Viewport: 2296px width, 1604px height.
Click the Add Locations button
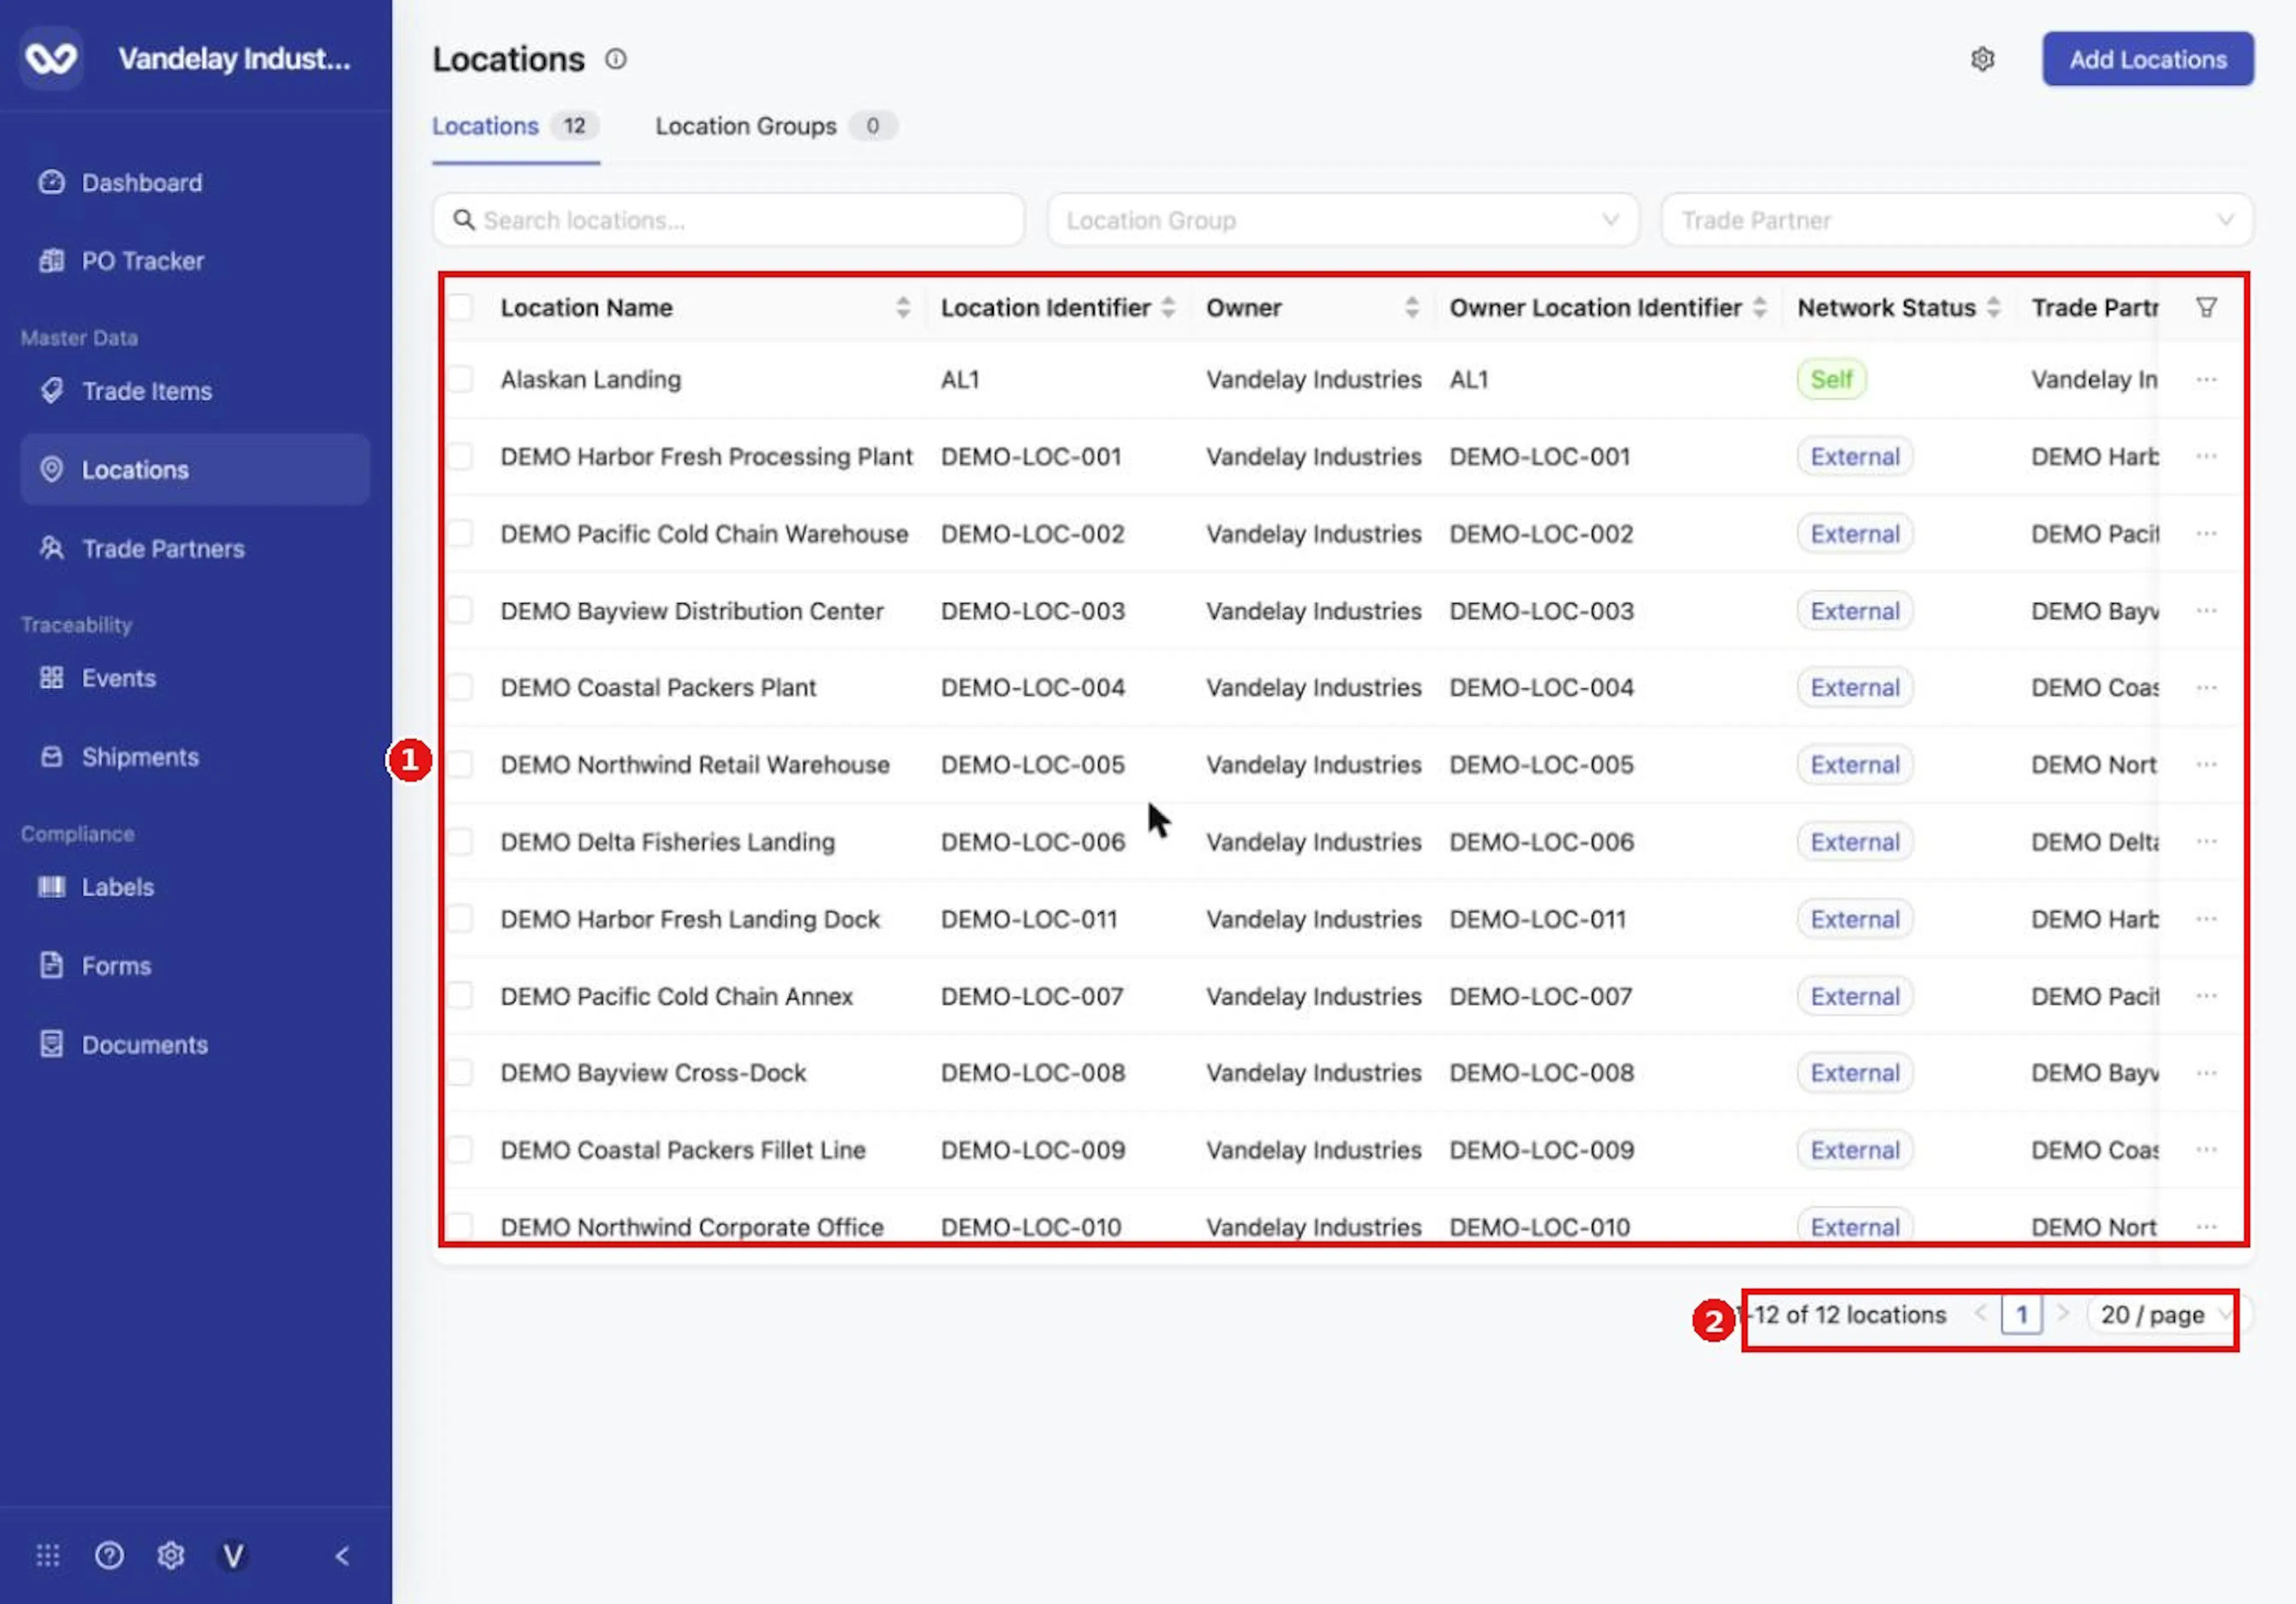coord(2147,59)
